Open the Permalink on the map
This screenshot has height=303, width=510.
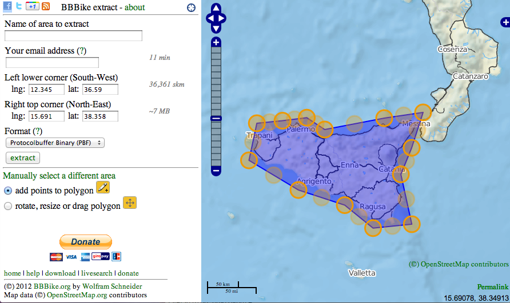pyautogui.click(x=492, y=287)
